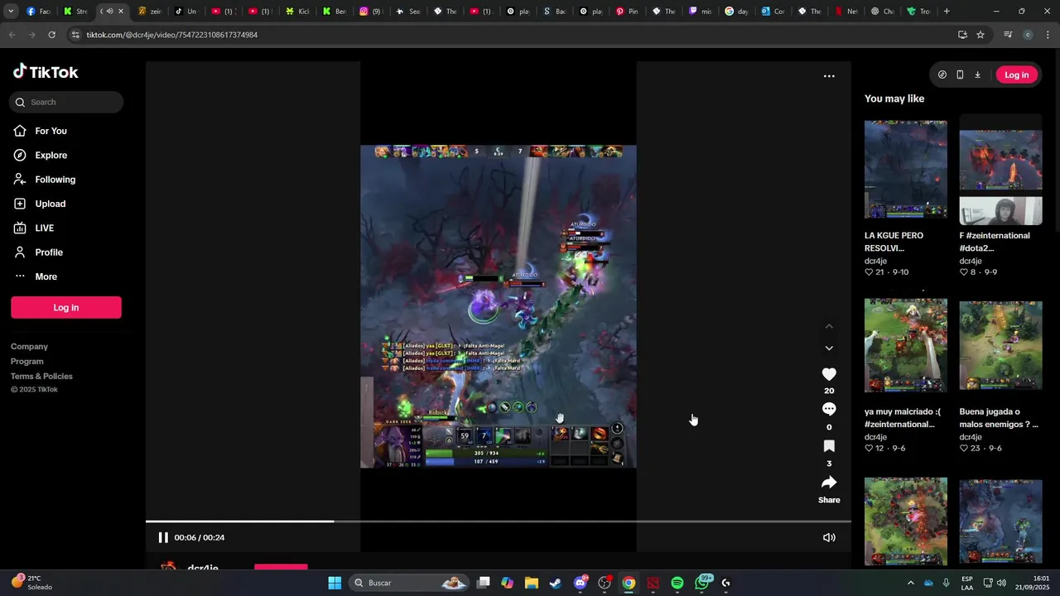Focus the TikTok search field
Viewport: 1060px width, 596px height.
click(66, 102)
